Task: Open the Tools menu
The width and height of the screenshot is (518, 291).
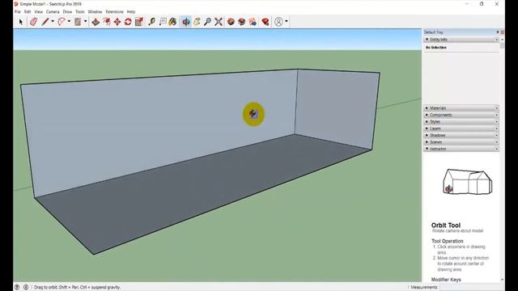Action: tap(80, 11)
